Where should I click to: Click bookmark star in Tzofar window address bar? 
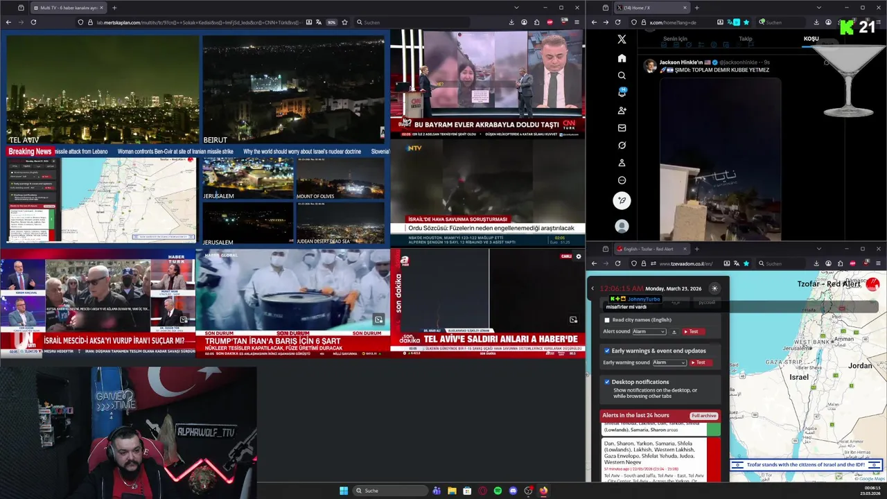[x=746, y=263]
